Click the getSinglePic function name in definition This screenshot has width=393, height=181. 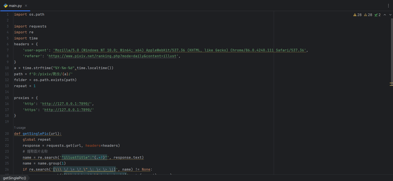35,134
